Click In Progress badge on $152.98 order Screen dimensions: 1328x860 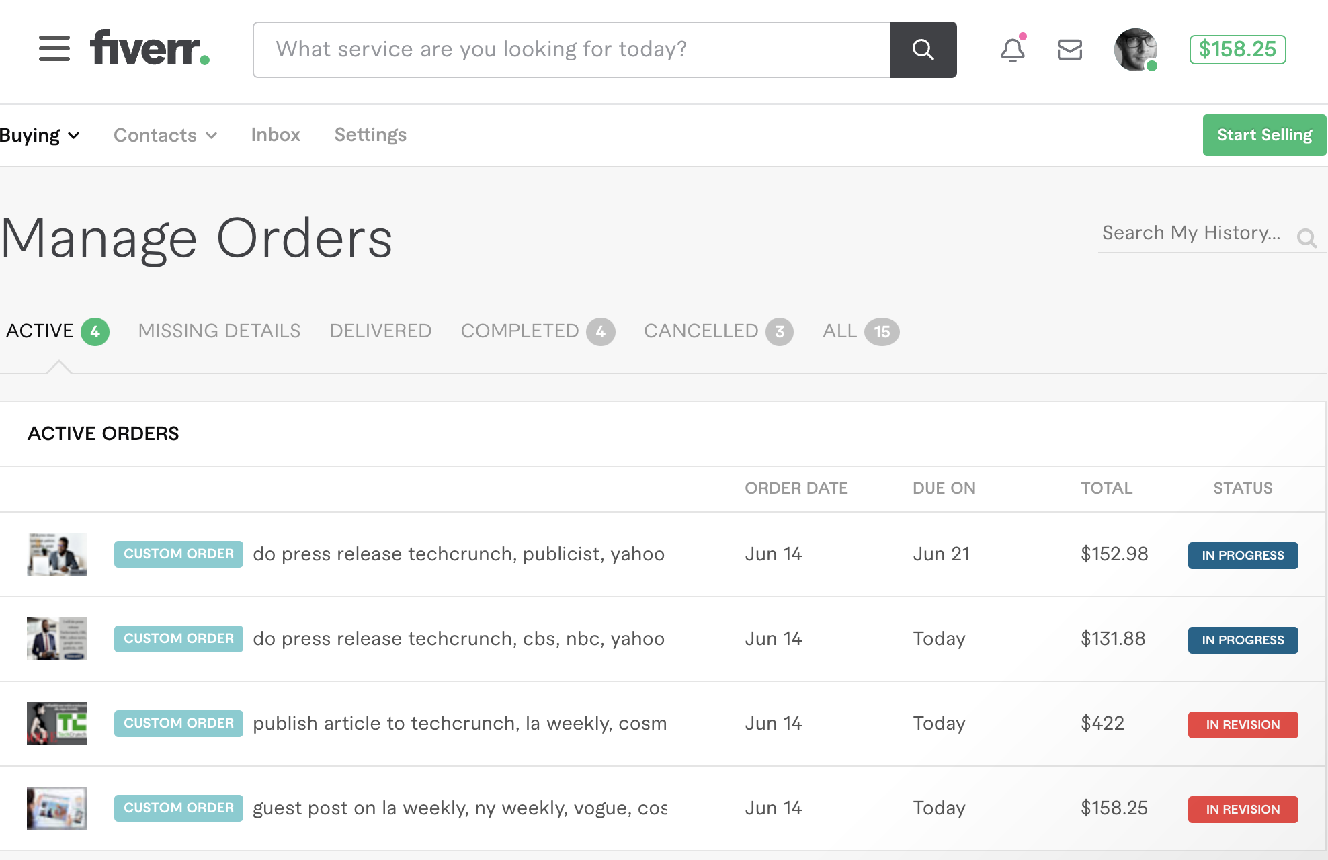1243,556
